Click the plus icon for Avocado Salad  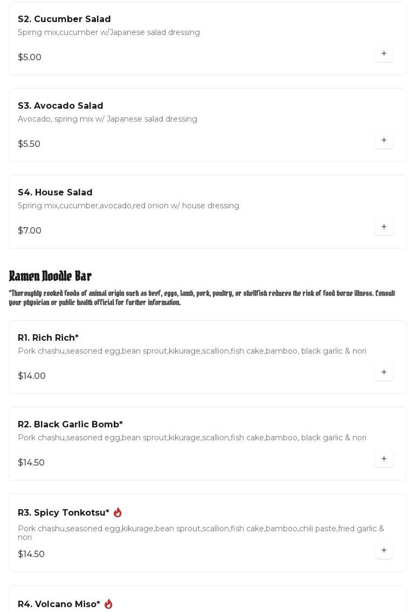(x=384, y=140)
